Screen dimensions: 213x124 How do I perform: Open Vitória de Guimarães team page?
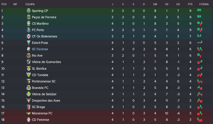pyautogui.click(x=46, y=62)
